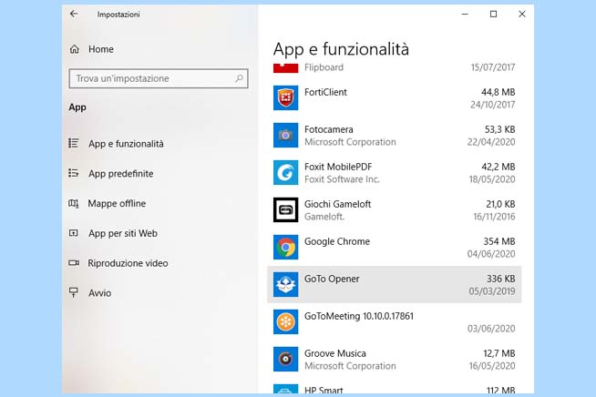Image resolution: width=596 pixels, height=397 pixels.
Task: Click the 'Riproduzione video' camera icon
Action: pyautogui.click(x=74, y=263)
